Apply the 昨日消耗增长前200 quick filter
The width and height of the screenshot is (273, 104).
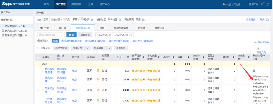coord(71,41)
